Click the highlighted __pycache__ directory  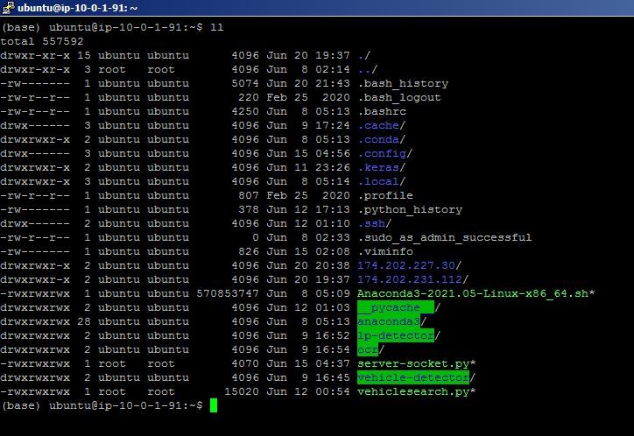coord(396,307)
